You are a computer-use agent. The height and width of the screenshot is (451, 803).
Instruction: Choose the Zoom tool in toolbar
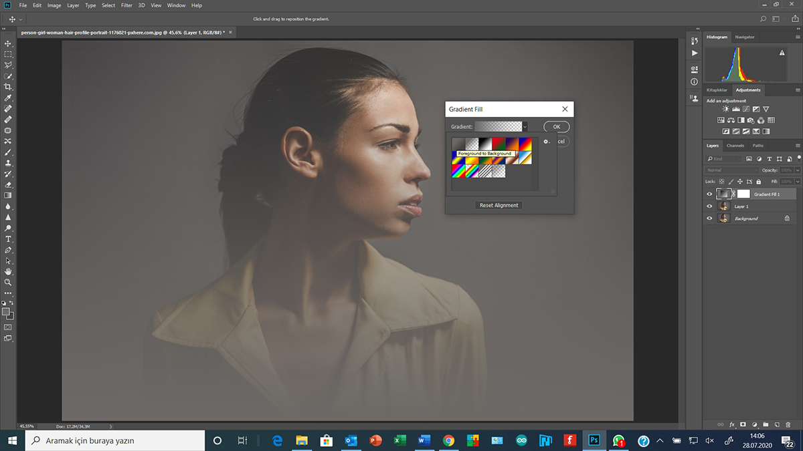(8, 283)
